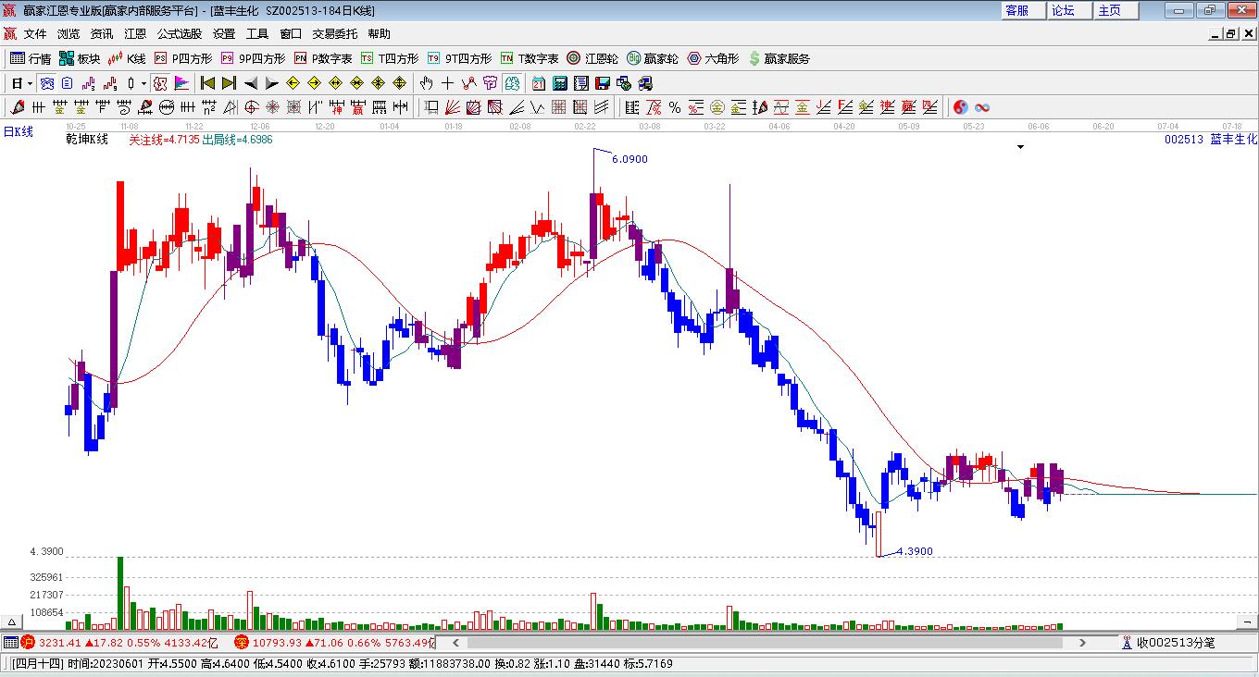Select the percent retracement tool
The width and height of the screenshot is (1259, 677).
tap(674, 107)
